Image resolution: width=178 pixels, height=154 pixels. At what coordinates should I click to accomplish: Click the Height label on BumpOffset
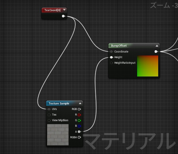pyautogui.click(x=118, y=57)
